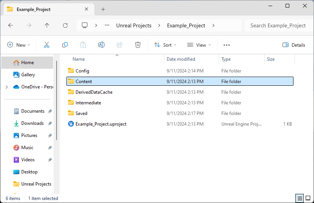Screen dimensions: 314x203
Task: Click the Rename icon
Action: pos(101,45)
